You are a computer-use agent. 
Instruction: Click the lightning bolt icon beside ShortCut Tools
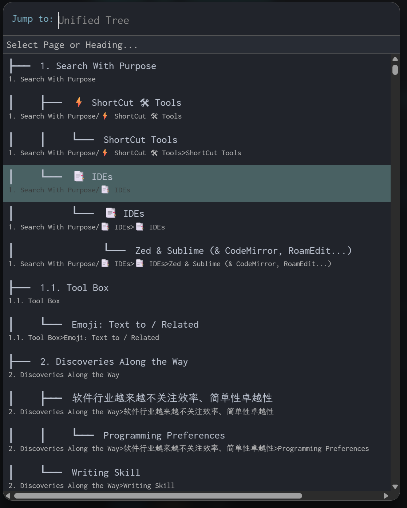pyautogui.click(x=79, y=103)
